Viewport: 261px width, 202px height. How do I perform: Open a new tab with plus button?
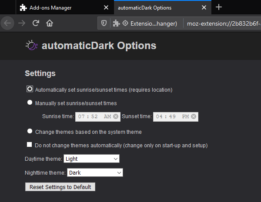pyautogui.click(x=219, y=7)
